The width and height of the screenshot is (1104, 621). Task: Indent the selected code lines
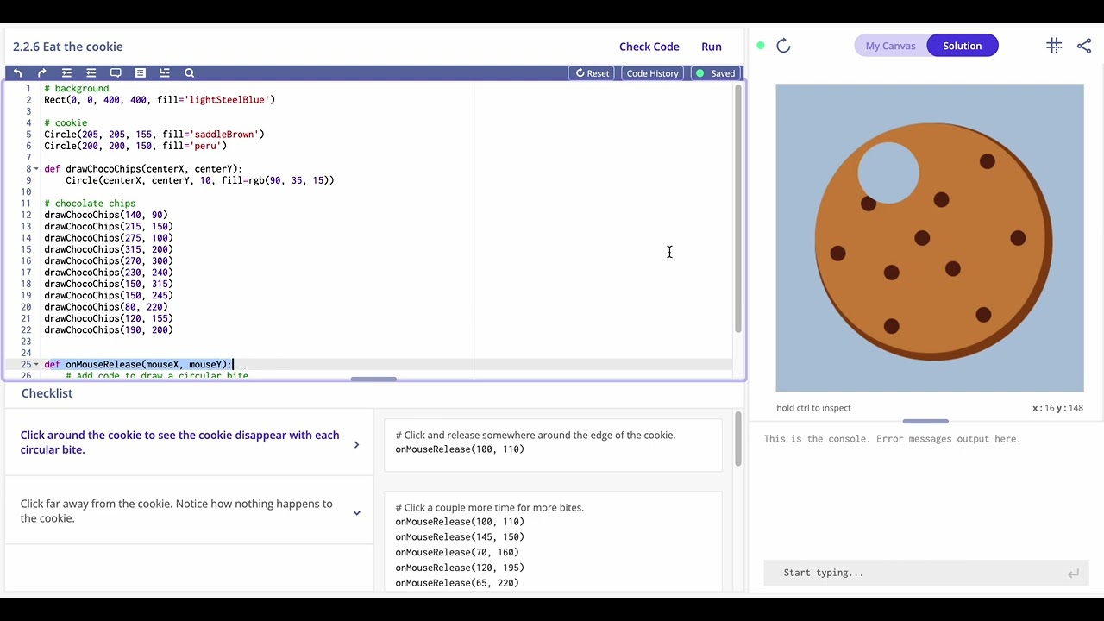66,73
